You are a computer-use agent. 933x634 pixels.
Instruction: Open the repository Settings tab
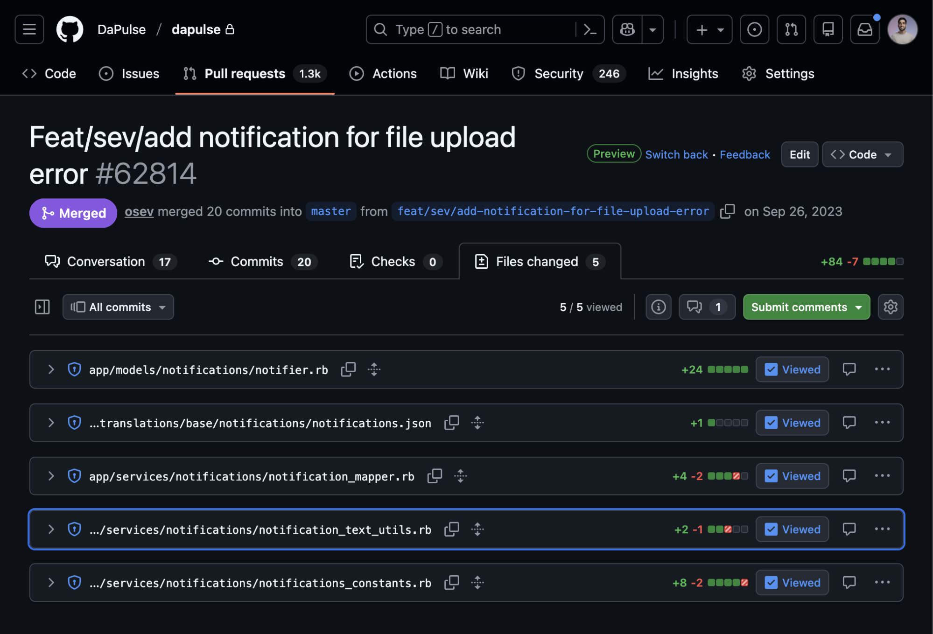tap(778, 74)
